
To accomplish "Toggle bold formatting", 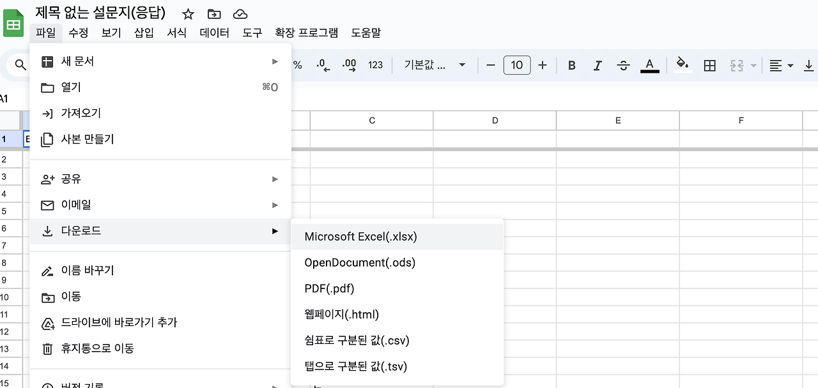I will (571, 64).
